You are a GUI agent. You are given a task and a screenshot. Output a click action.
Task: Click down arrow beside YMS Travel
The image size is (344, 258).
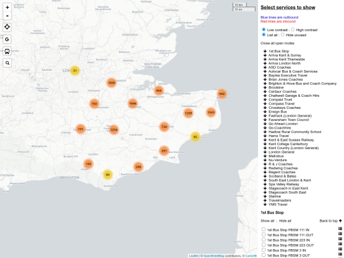coord(265,204)
